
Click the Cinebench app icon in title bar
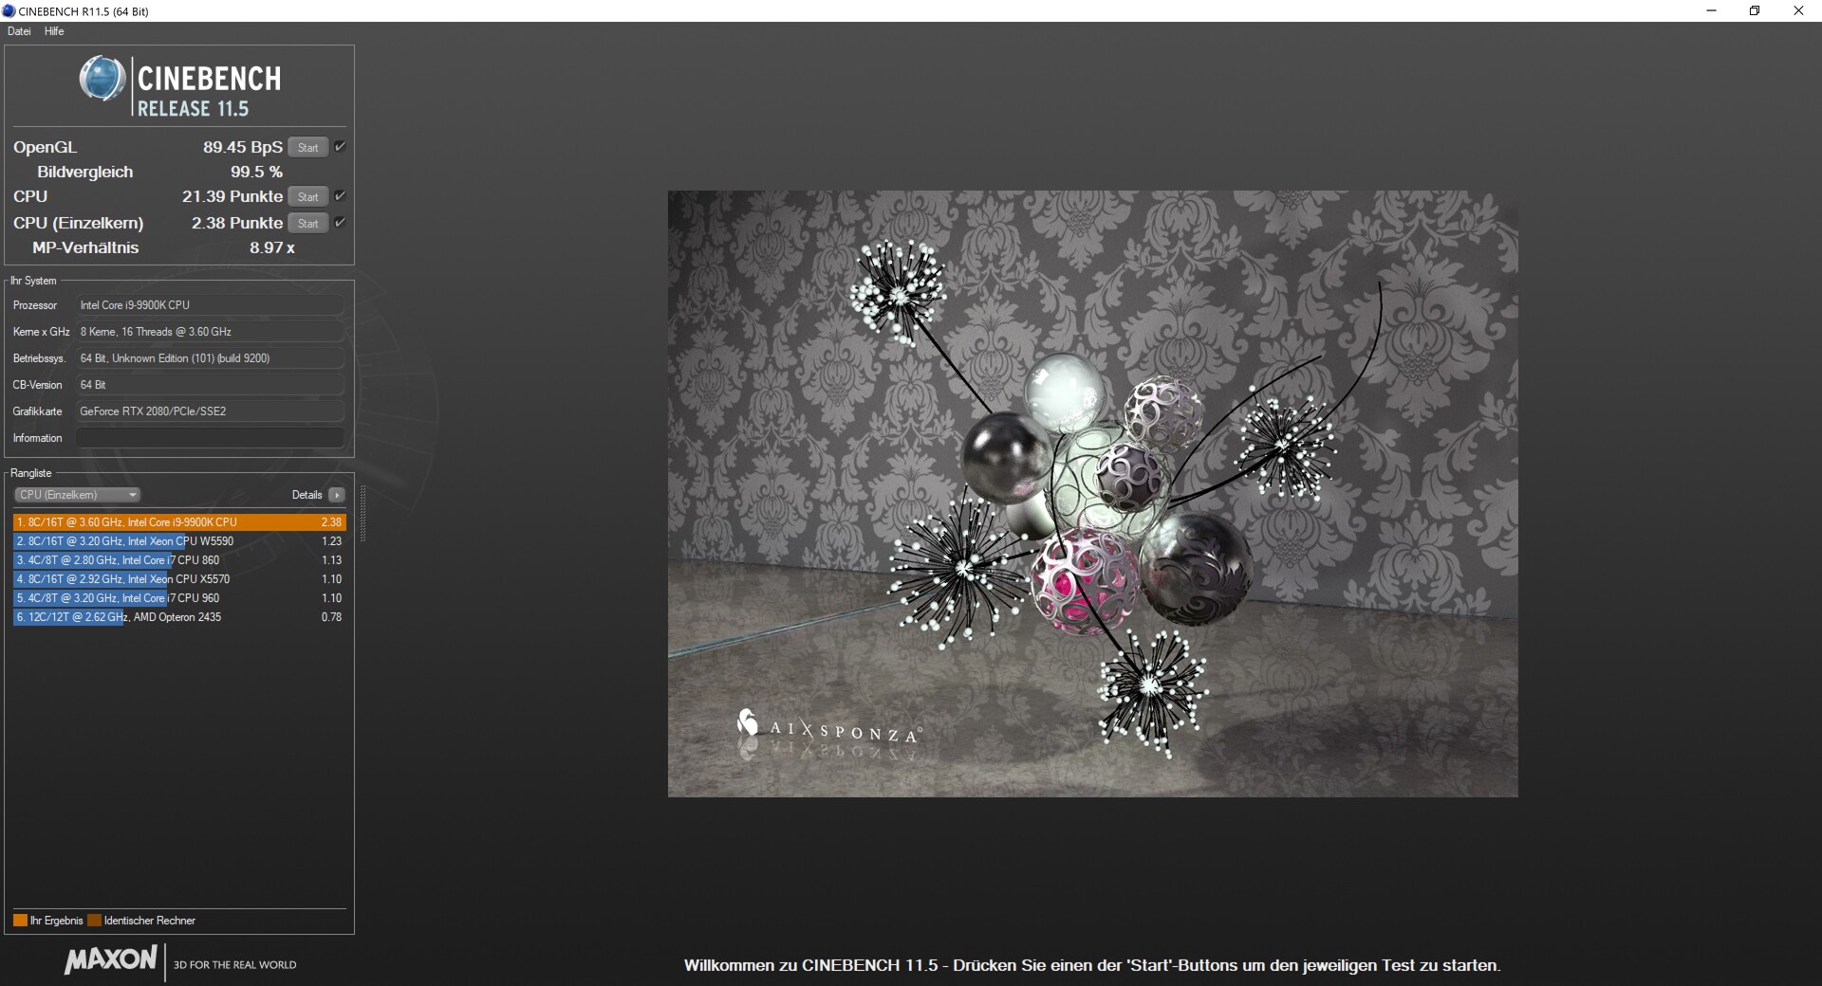9,11
